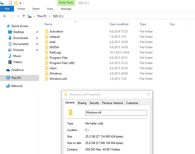Switch to Sharing tab in Properties dialog

pyautogui.click(x=82, y=103)
